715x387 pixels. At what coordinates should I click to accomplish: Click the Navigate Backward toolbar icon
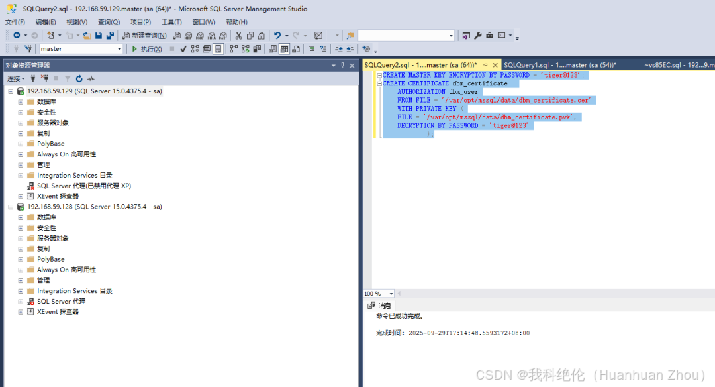tap(17, 35)
